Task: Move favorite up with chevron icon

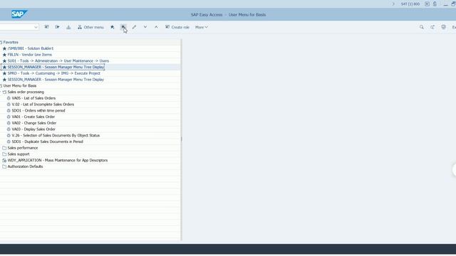Action: tap(156, 27)
